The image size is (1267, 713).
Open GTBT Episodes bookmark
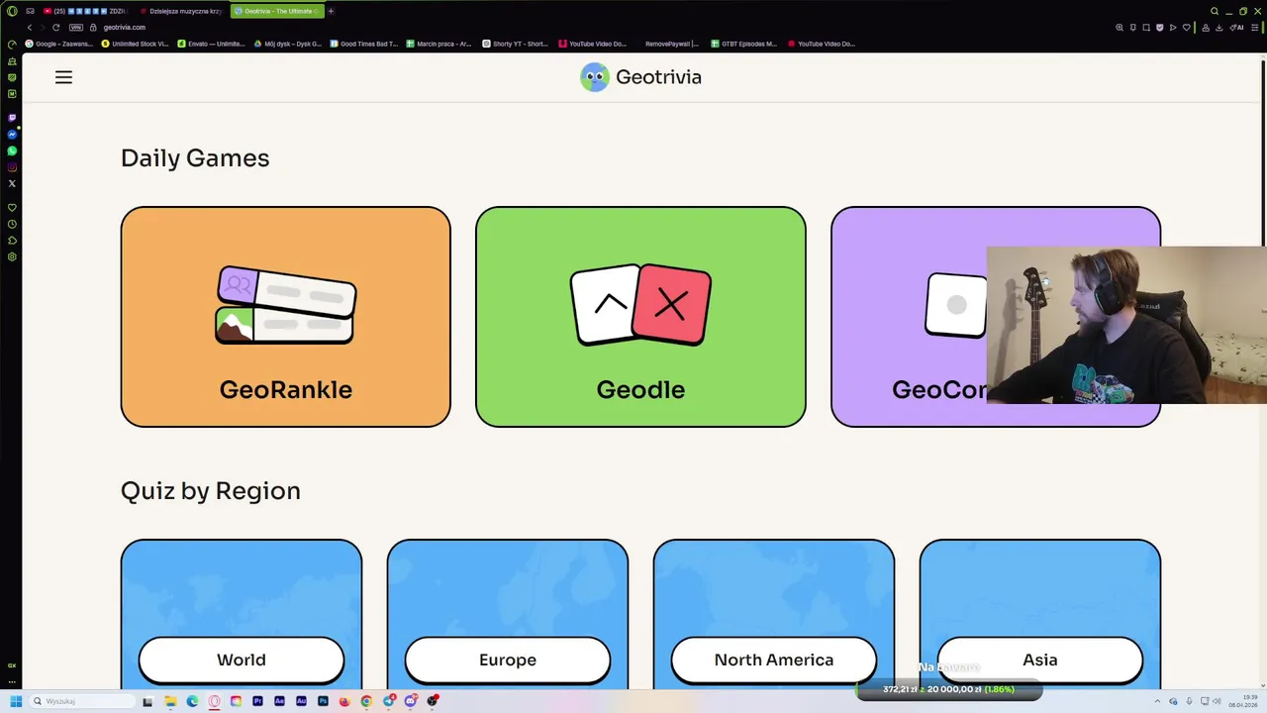click(x=744, y=44)
